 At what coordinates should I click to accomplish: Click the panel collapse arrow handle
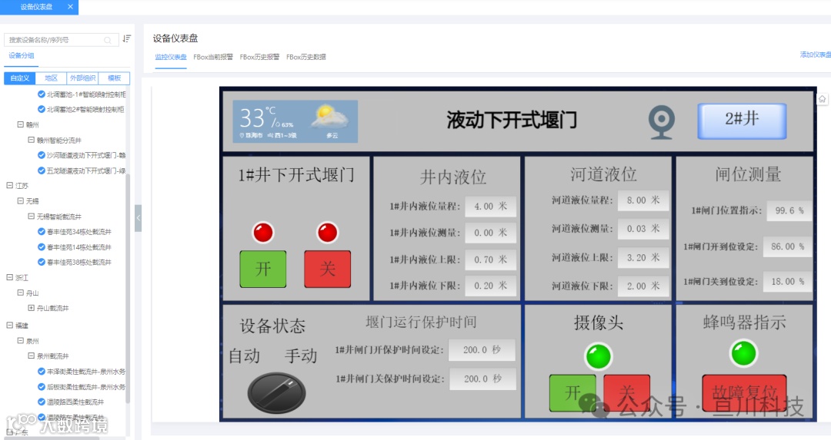(138, 218)
